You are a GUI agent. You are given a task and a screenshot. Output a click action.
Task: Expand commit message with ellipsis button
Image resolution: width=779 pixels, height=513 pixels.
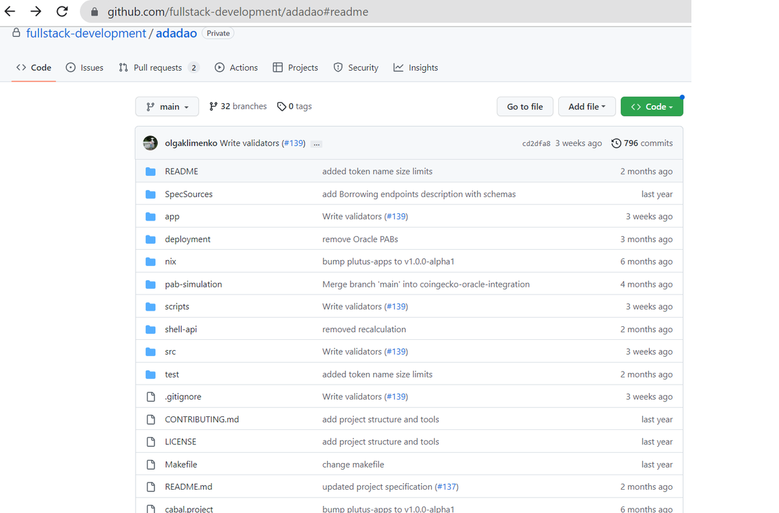click(x=317, y=144)
